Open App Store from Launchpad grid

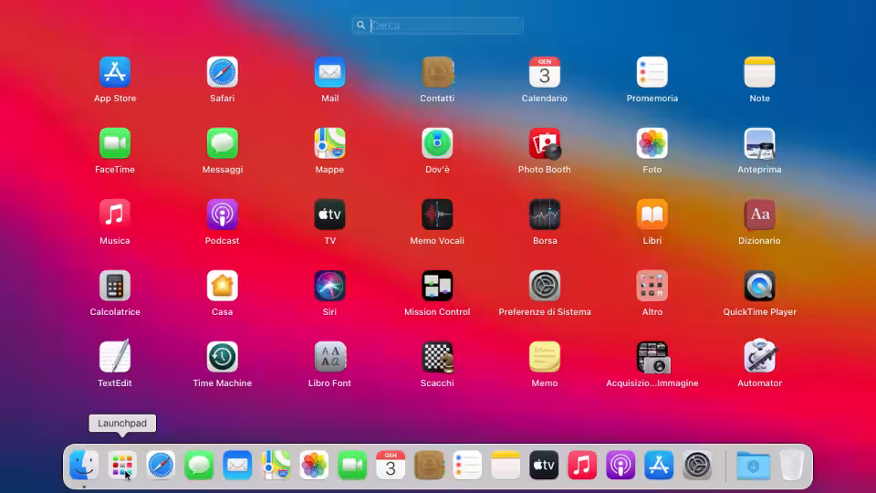pos(115,72)
